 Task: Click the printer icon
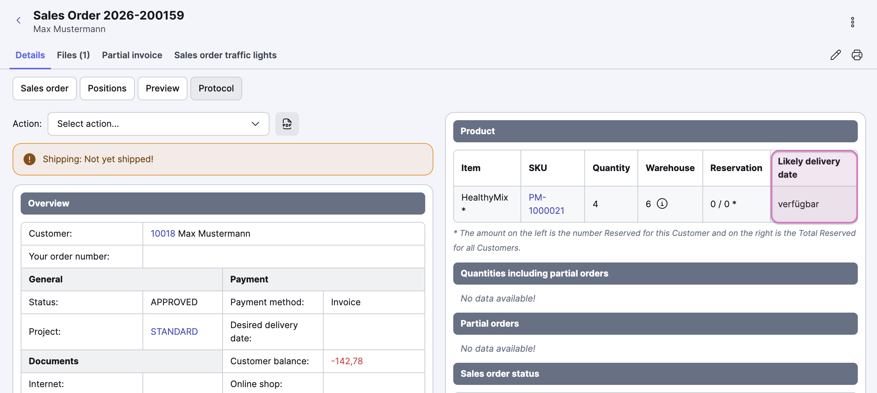[x=857, y=55]
